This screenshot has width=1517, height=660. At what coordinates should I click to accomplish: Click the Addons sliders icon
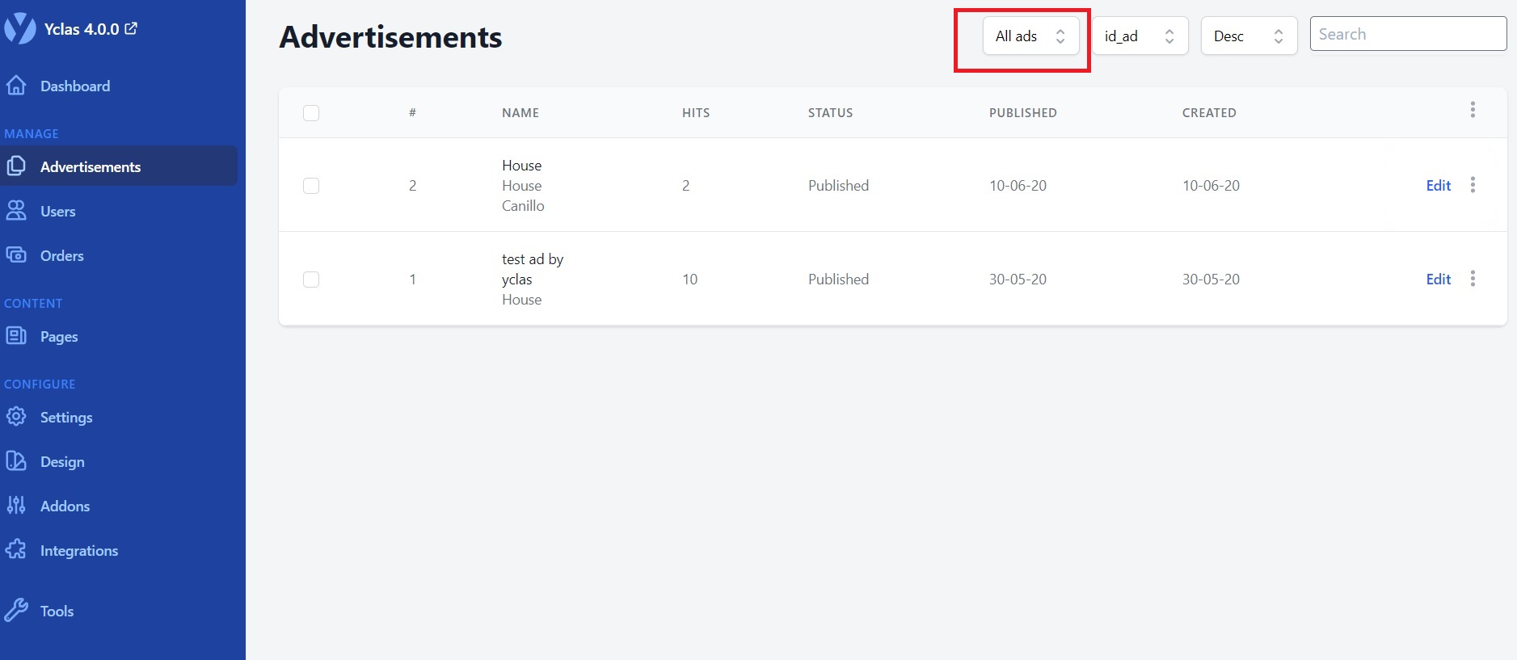point(16,506)
